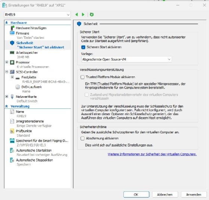Click the Integrationsdienste icon
This screenshot has width=209, height=200.
pos(12,121)
